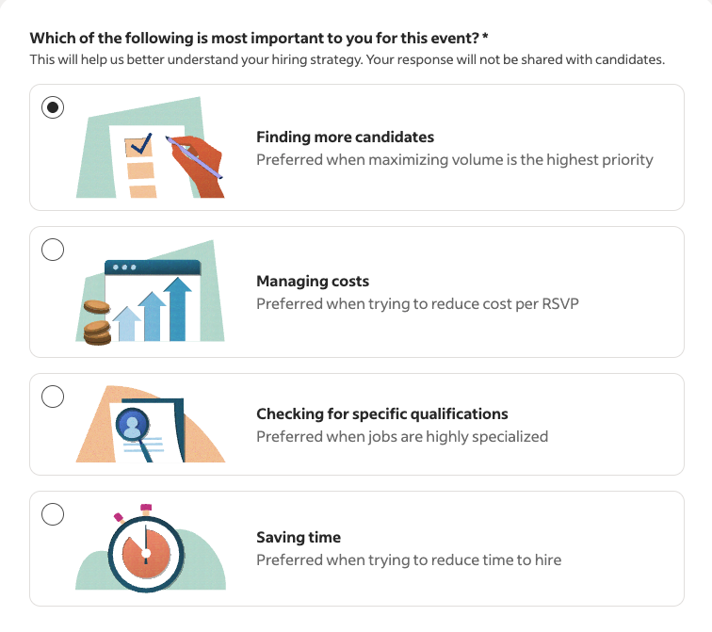The width and height of the screenshot is (712, 632).
Task: Click the magnifying glass resume illustration
Action: 151,424
